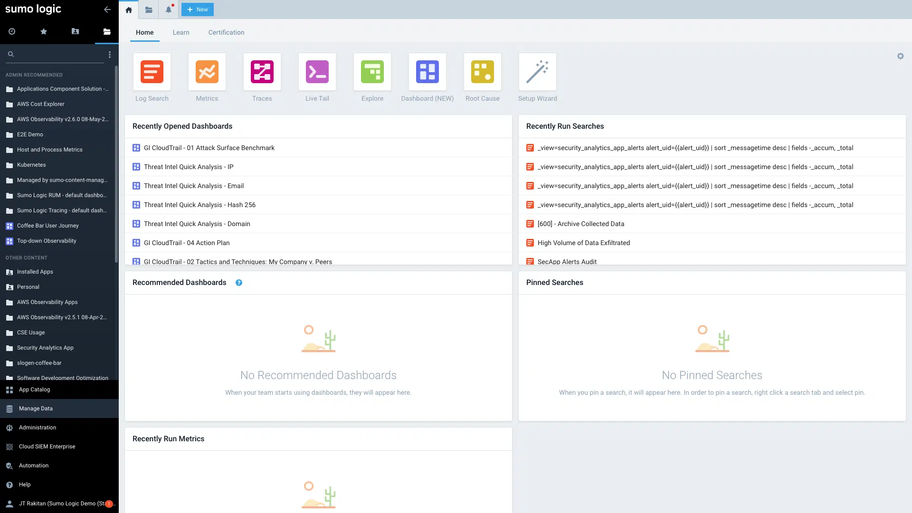Open the home page settings gear
This screenshot has height=513, width=912.
coord(900,56)
